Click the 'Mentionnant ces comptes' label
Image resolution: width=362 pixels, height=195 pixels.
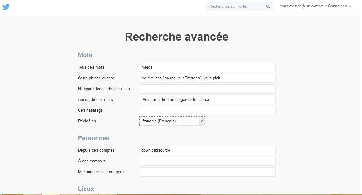click(101, 172)
